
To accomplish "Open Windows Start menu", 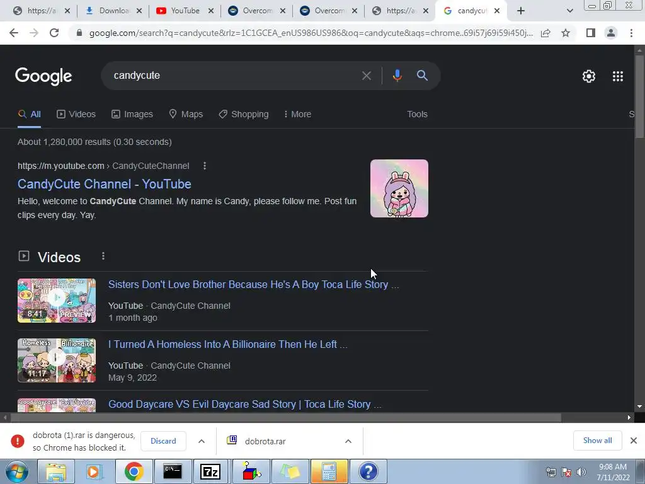I will (16, 471).
